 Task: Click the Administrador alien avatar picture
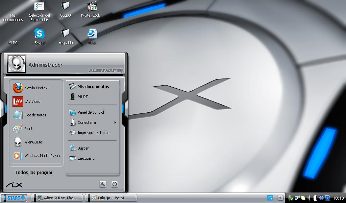tap(17, 64)
